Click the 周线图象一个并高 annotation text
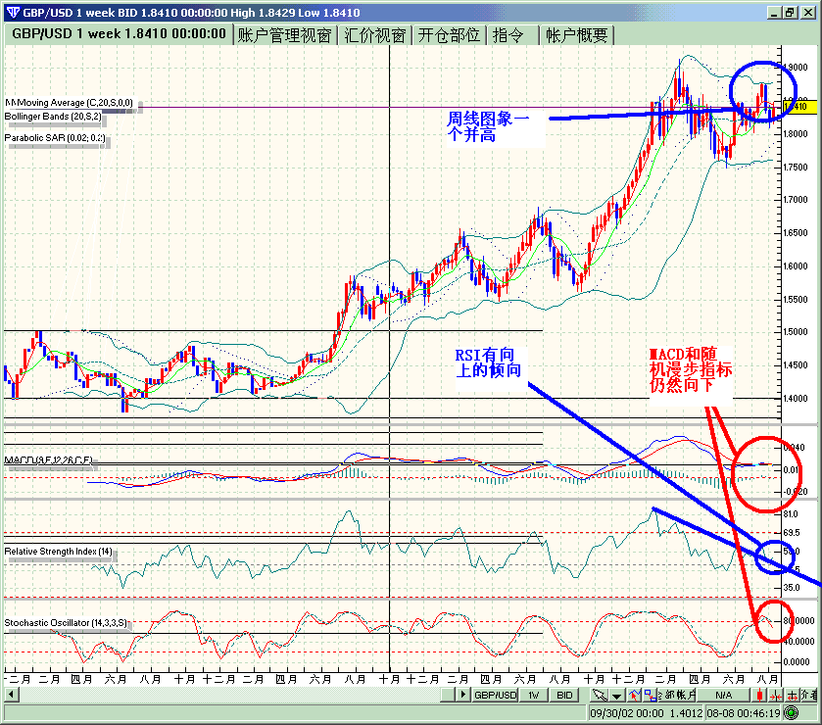 (488, 126)
